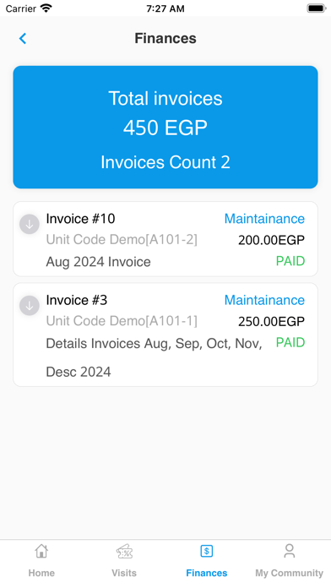Click the Wi-Fi status icon
Viewport: 331px width, 588px height.
tap(46, 8)
